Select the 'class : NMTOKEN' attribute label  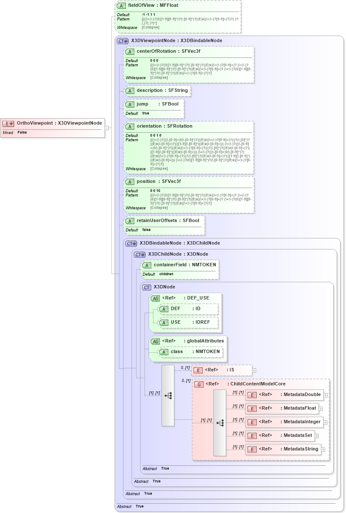click(196, 352)
